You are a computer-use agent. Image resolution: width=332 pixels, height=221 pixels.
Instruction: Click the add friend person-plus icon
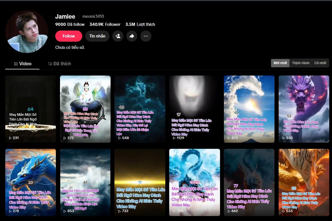(118, 36)
